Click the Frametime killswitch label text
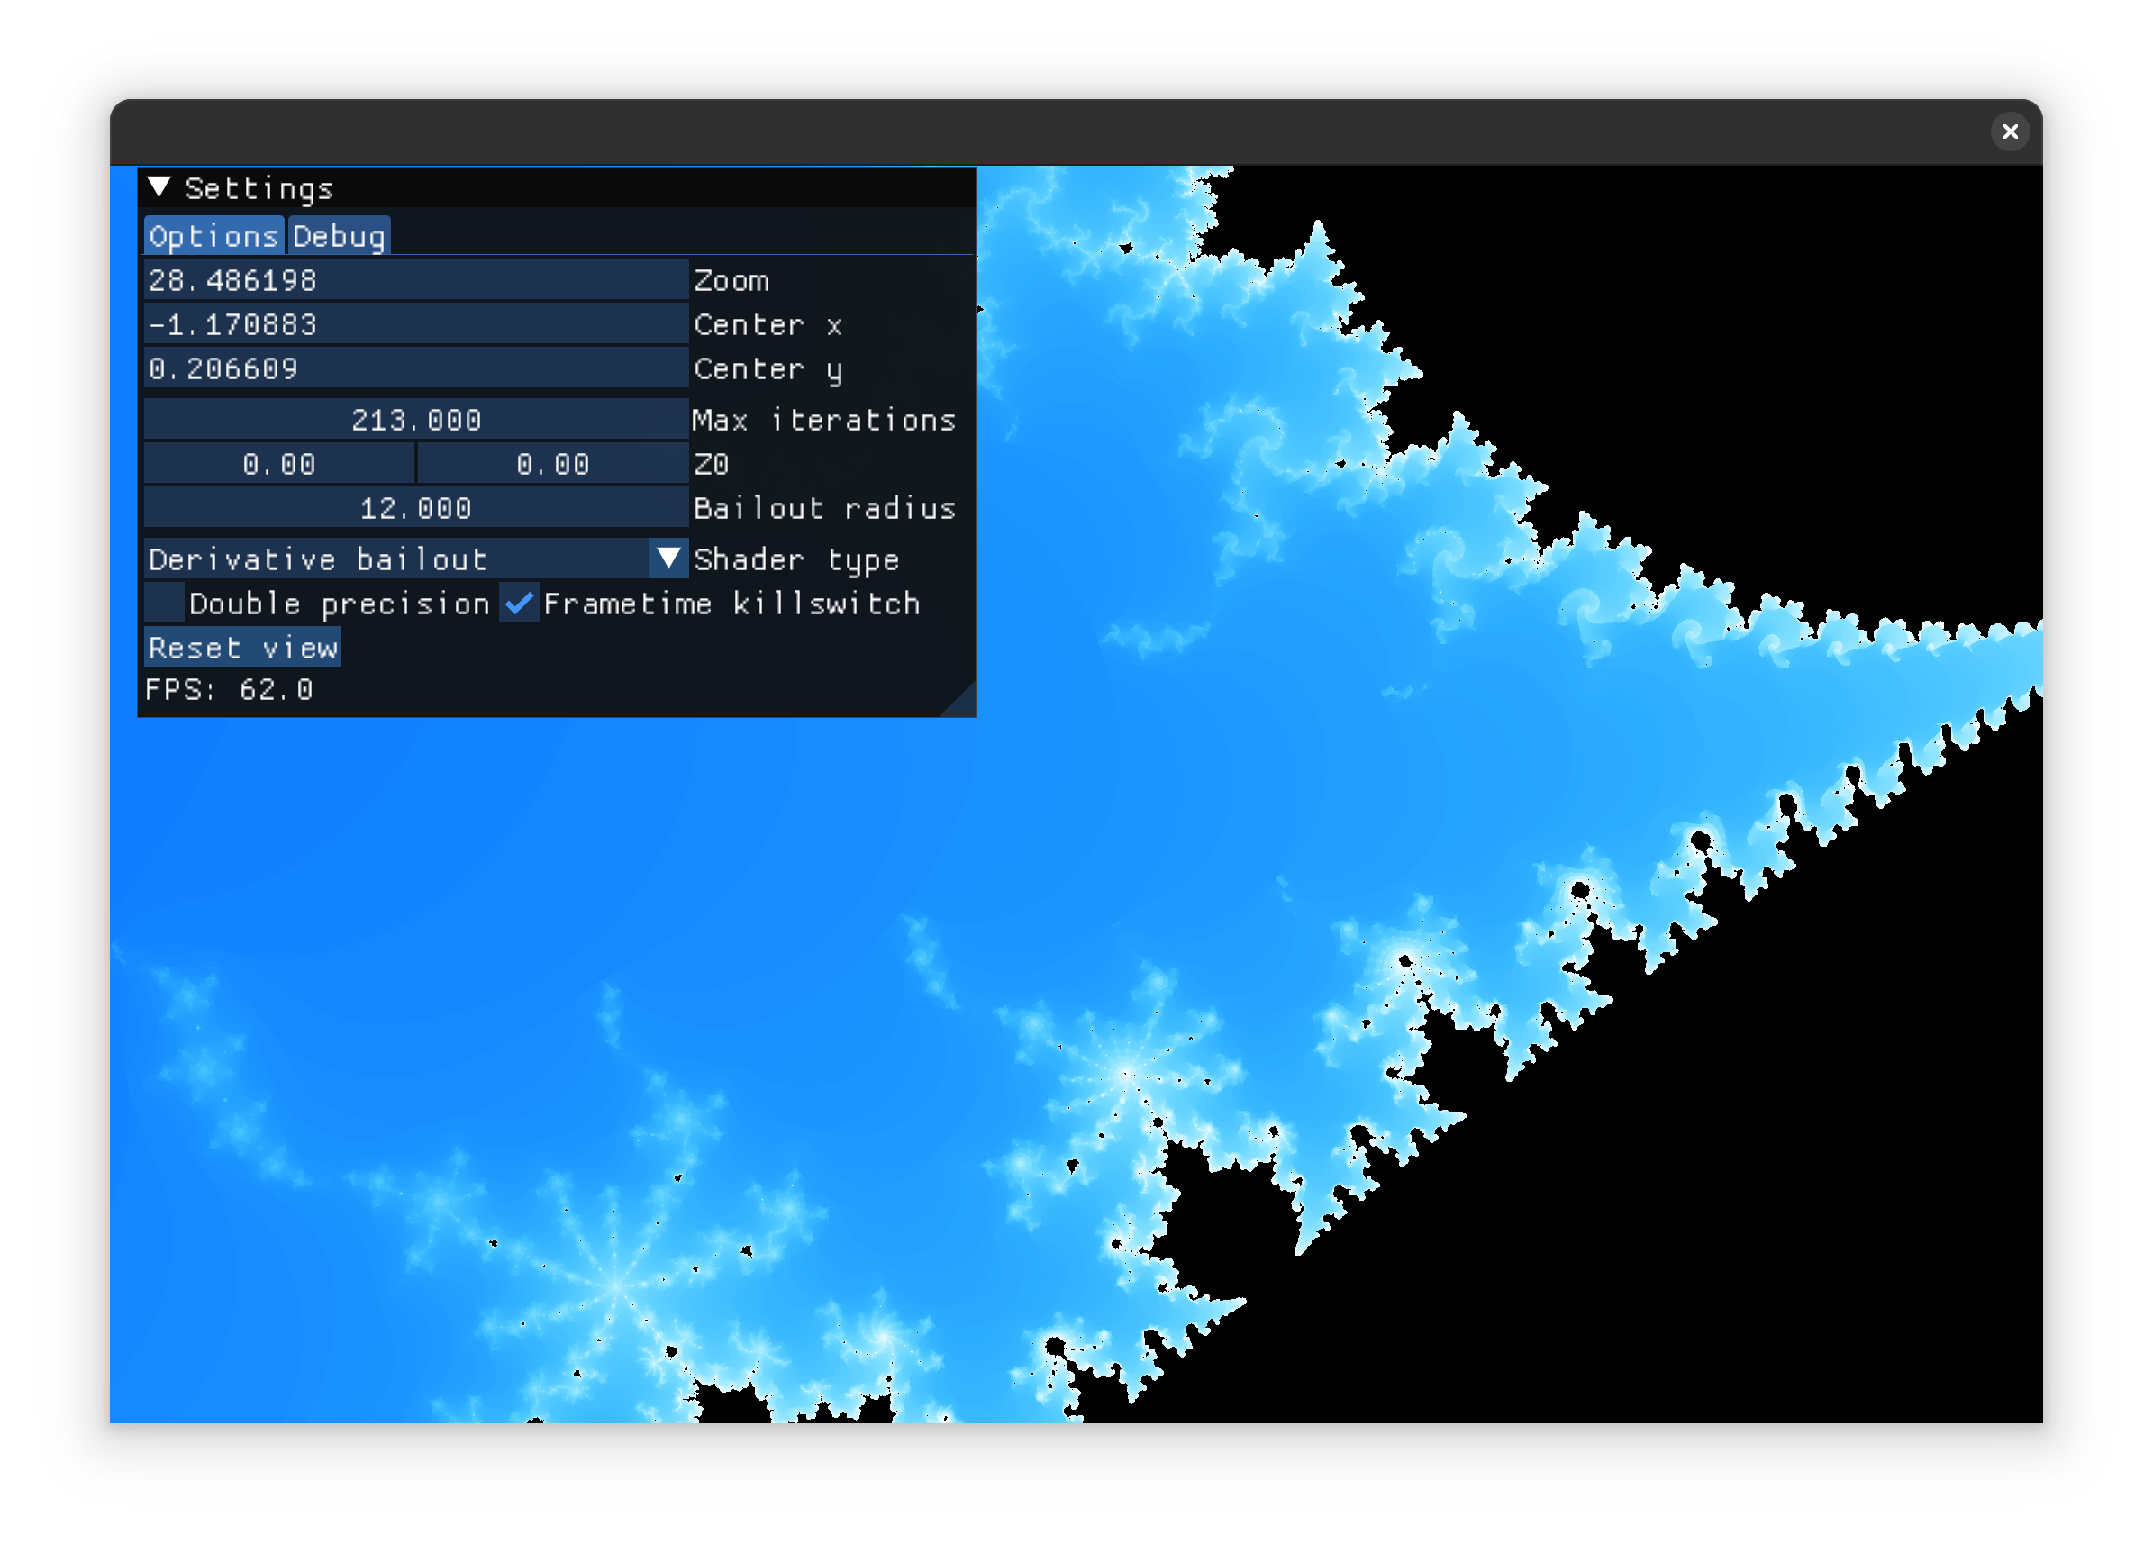This screenshot has width=2153, height=1544. tap(731, 604)
